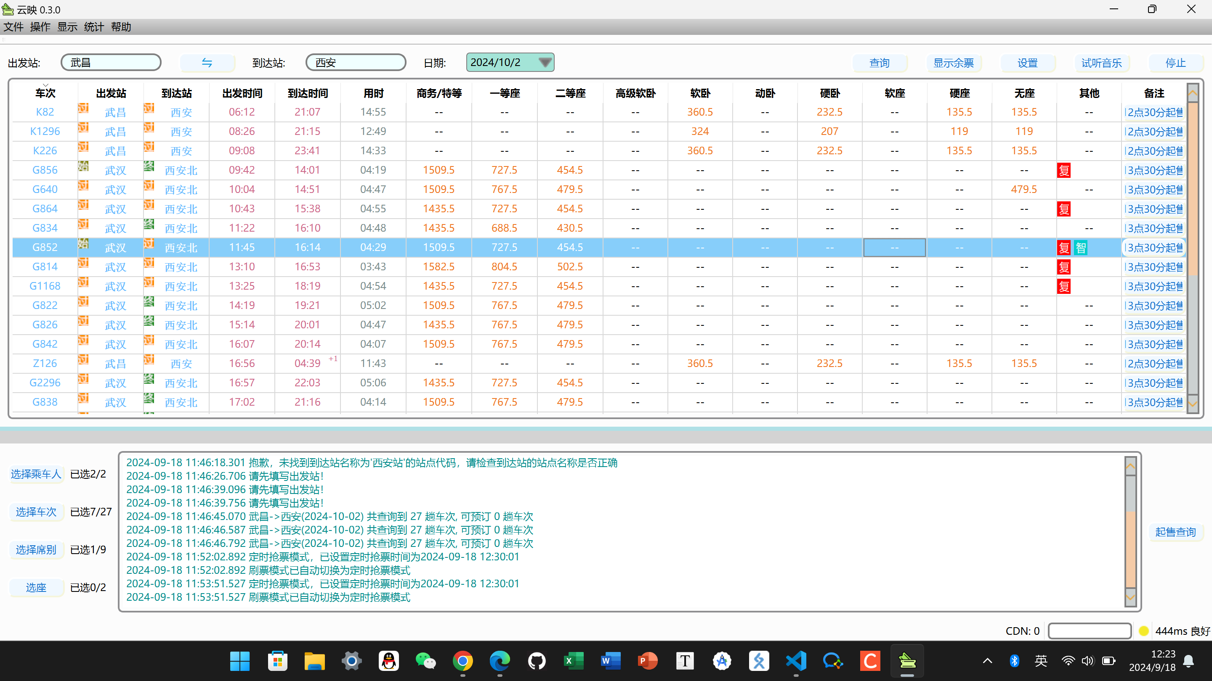Click the teal 智 badge in G852 row
This screenshot has height=681, width=1212.
click(x=1081, y=248)
